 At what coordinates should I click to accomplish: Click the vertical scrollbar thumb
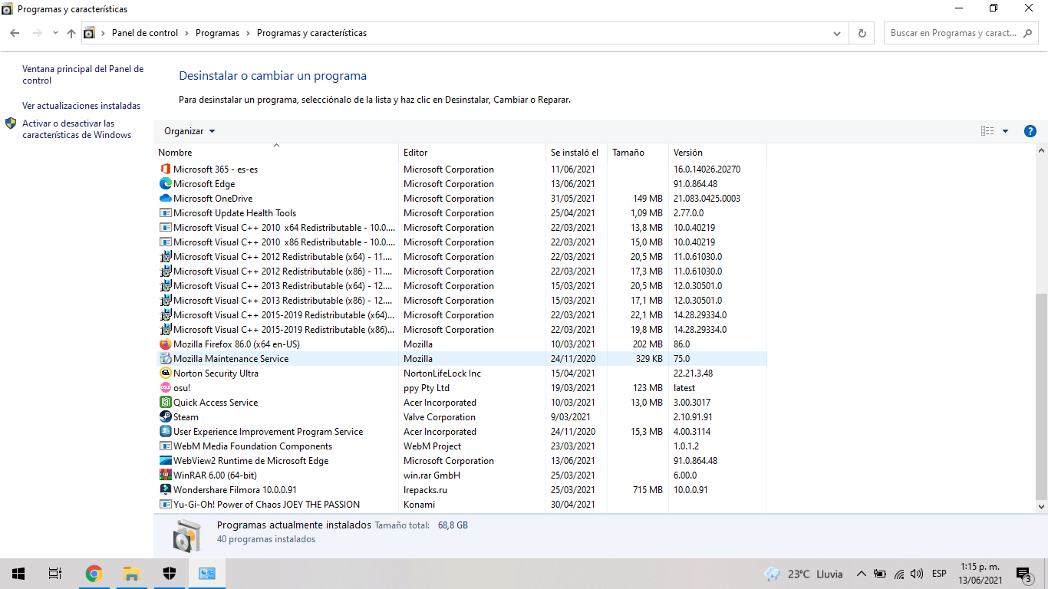point(1041,396)
